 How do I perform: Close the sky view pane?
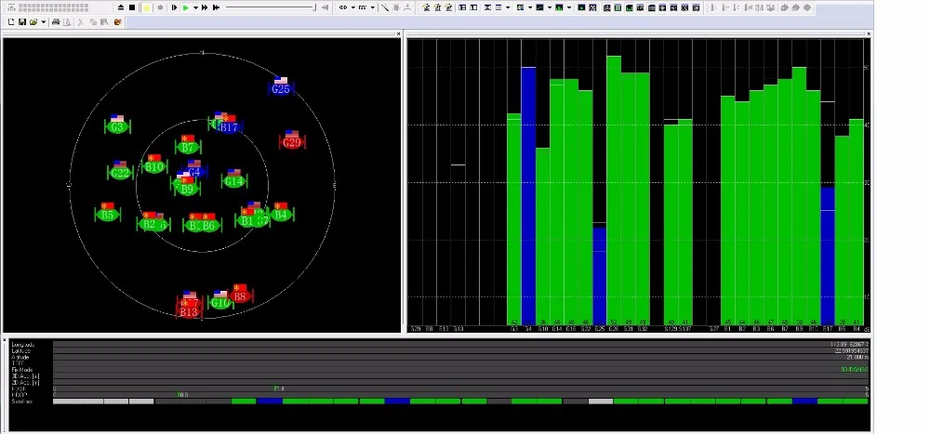point(399,33)
